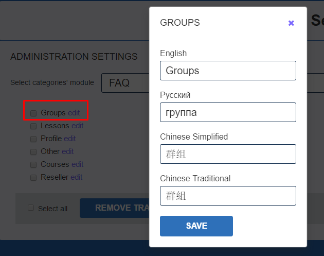Image resolution: width=324 pixels, height=256 pixels.
Task: Toggle the Select all checkbox
Action: pos(31,208)
